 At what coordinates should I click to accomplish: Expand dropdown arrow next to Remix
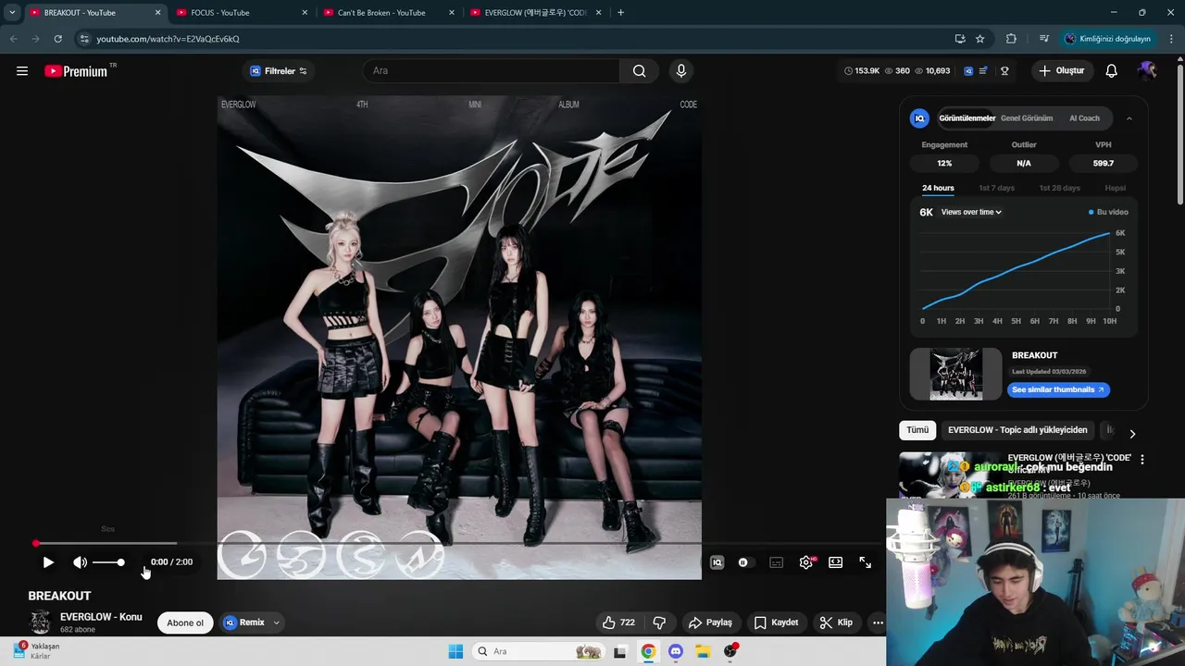pyautogui.click(x=276, y=623)
